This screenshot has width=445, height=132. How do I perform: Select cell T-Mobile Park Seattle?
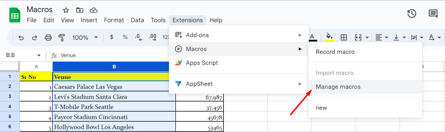coord(114,107)
